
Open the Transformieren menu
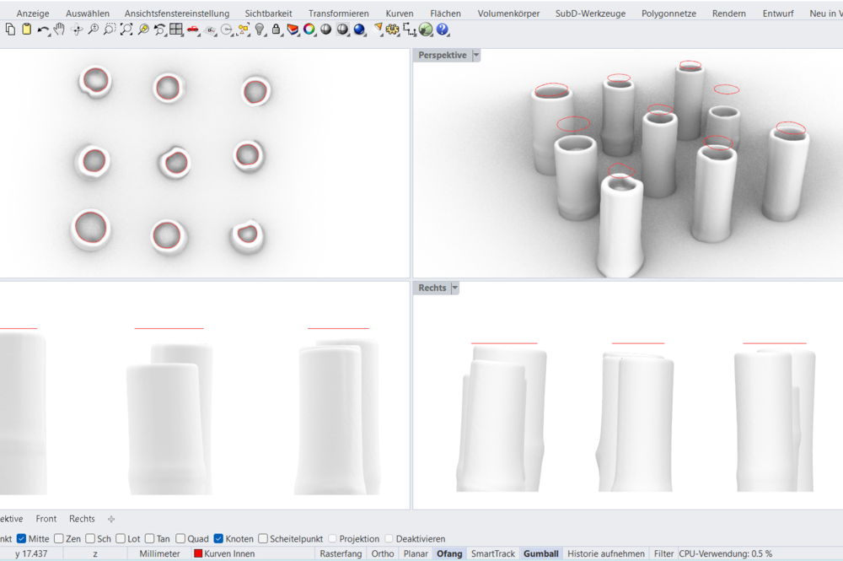[338, 13]
